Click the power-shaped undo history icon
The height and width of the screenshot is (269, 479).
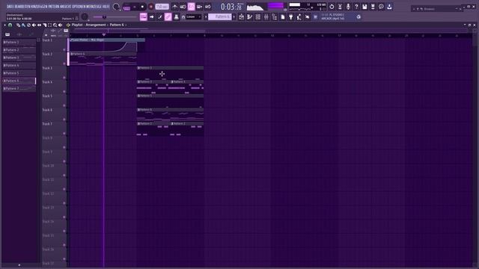(332, 7)
